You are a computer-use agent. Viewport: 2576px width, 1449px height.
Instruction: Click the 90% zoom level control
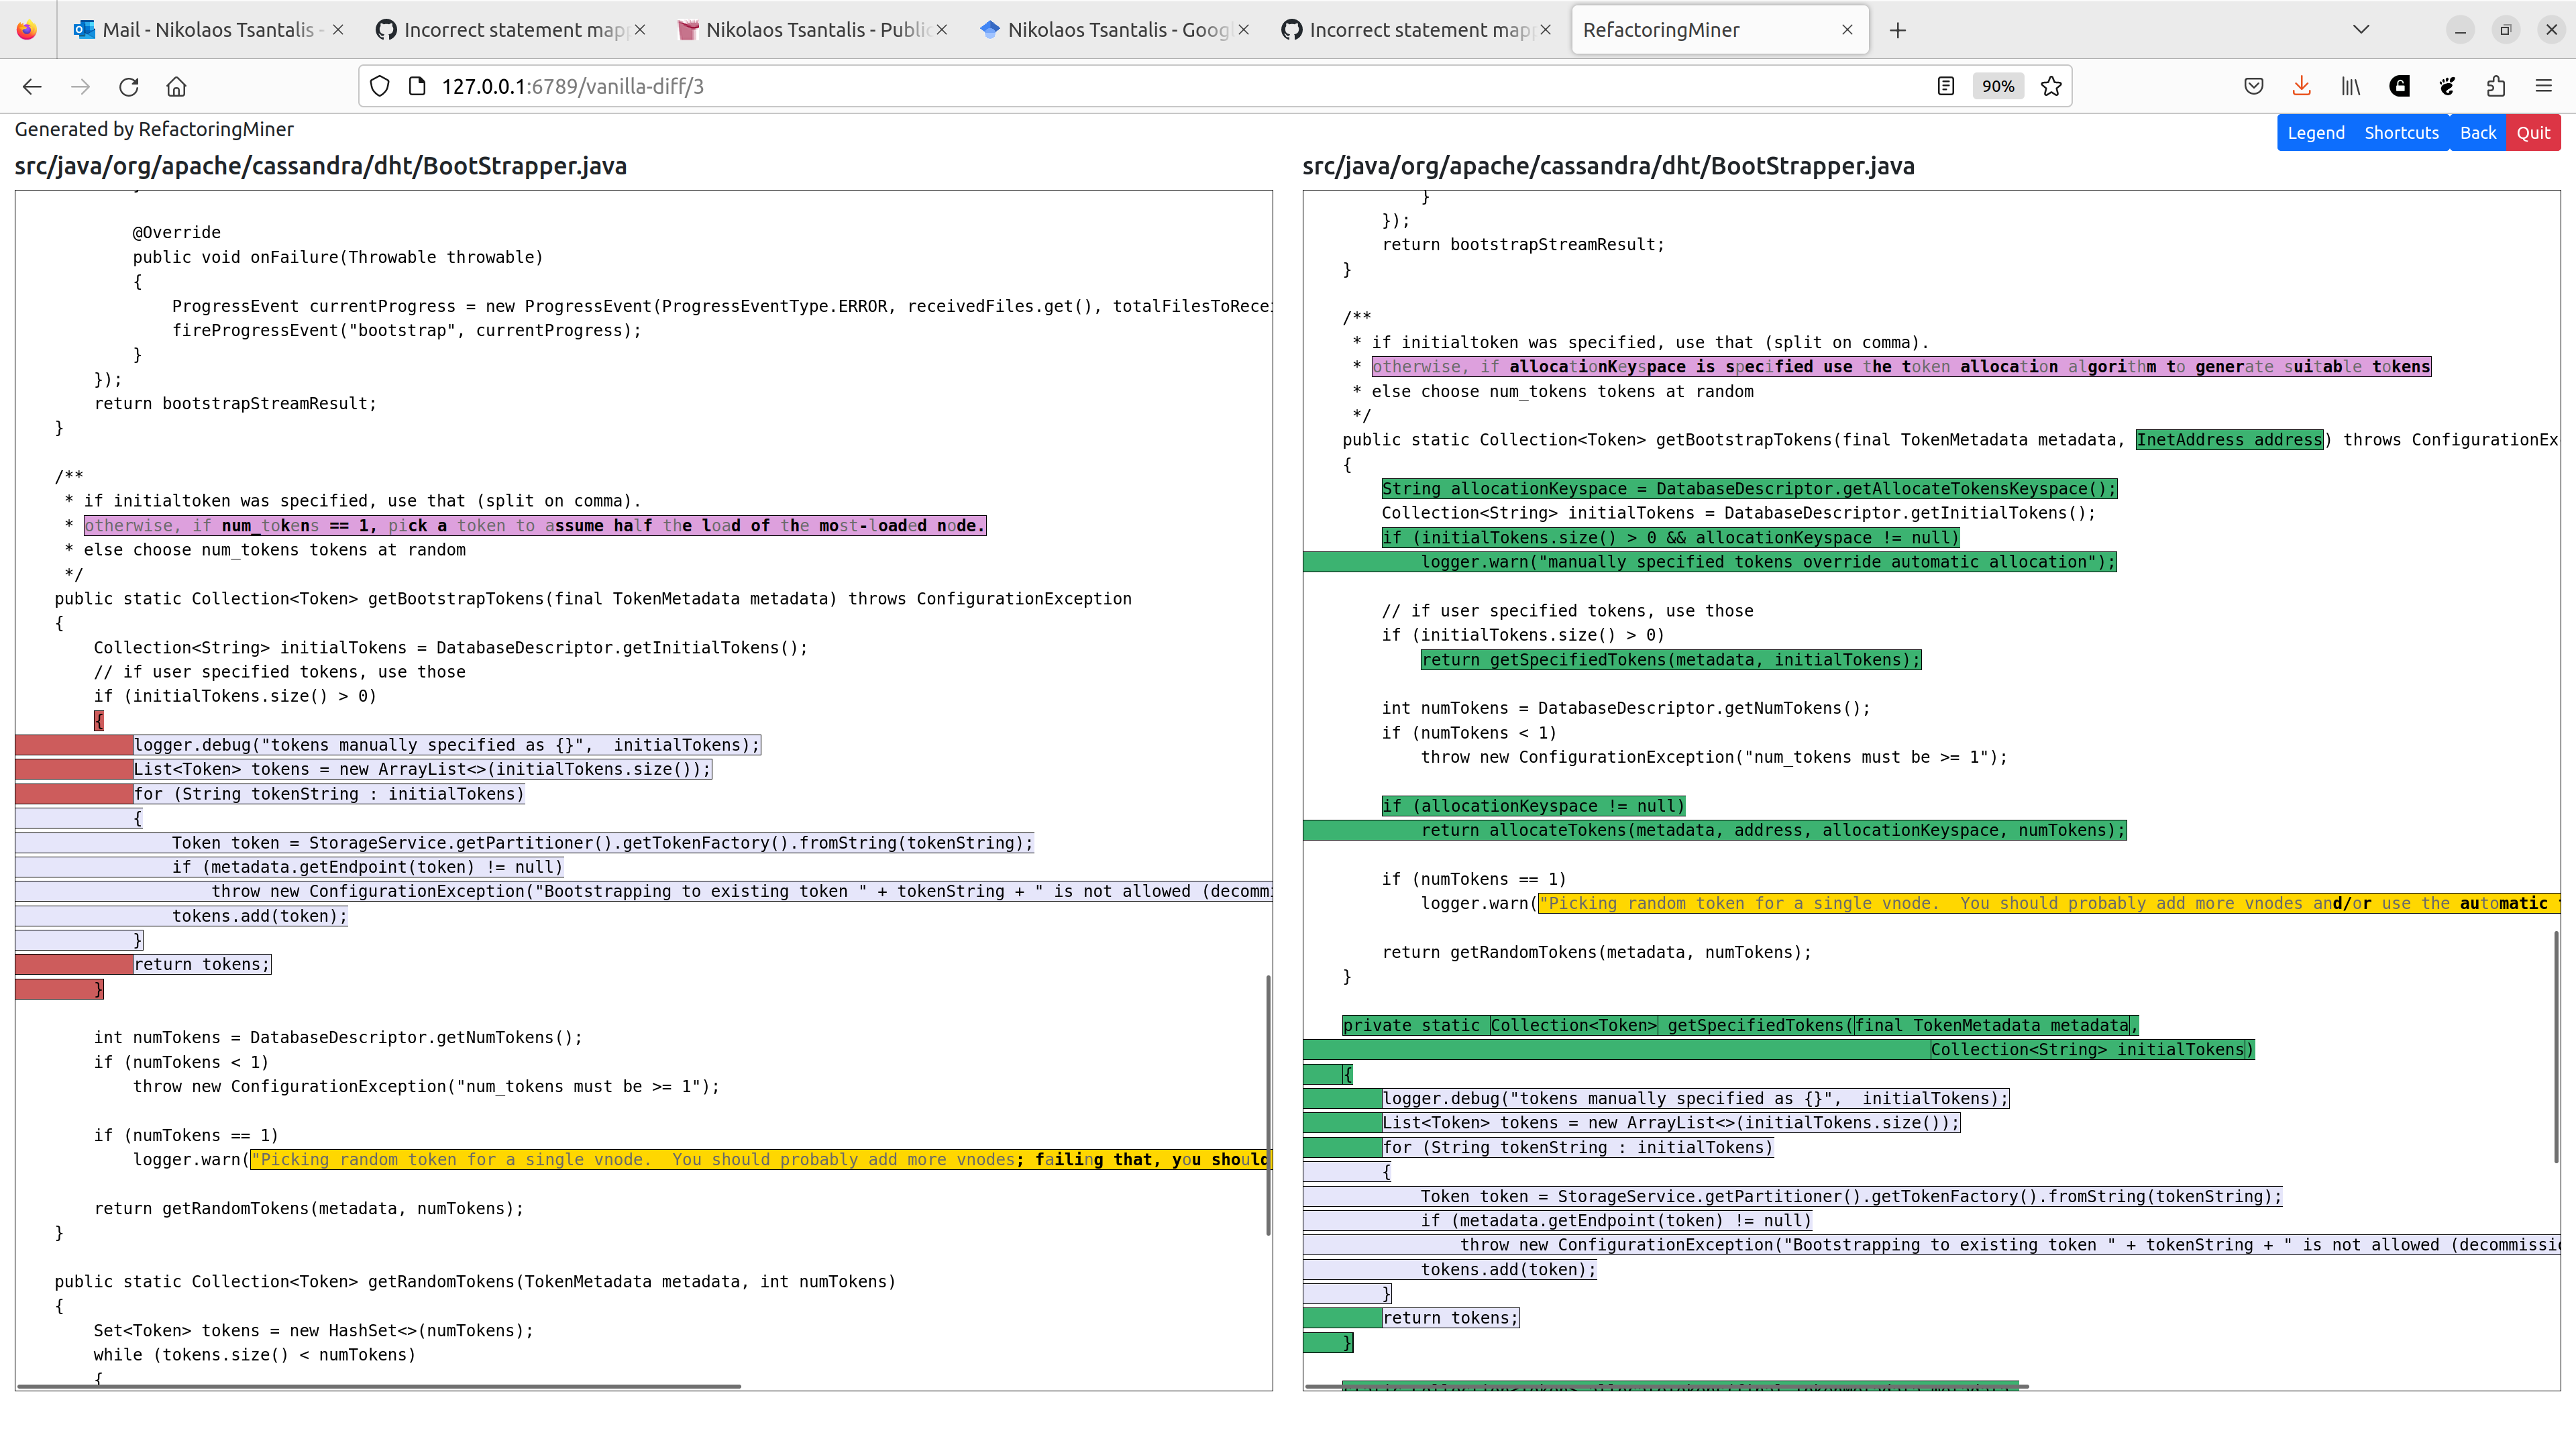1997,86
